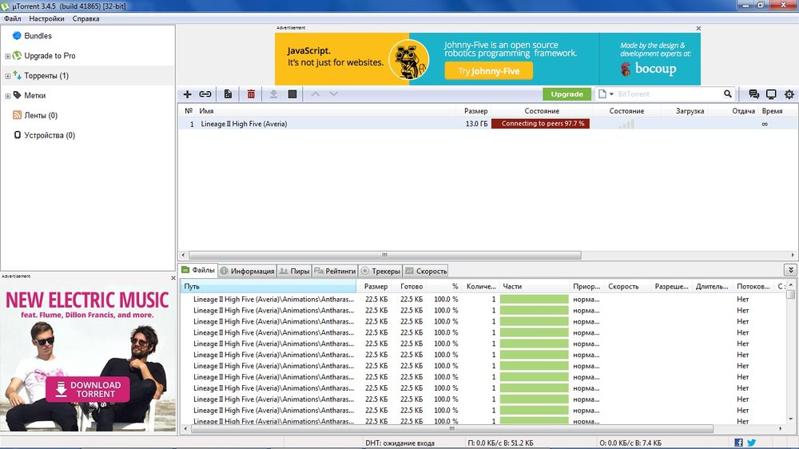Switch to the Трекеры tab

point(380,271)
